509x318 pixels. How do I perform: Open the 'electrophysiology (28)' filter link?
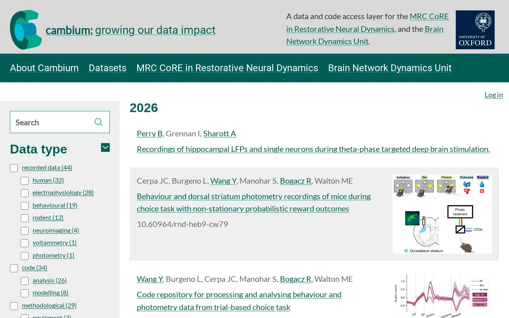tap(63, 193)
